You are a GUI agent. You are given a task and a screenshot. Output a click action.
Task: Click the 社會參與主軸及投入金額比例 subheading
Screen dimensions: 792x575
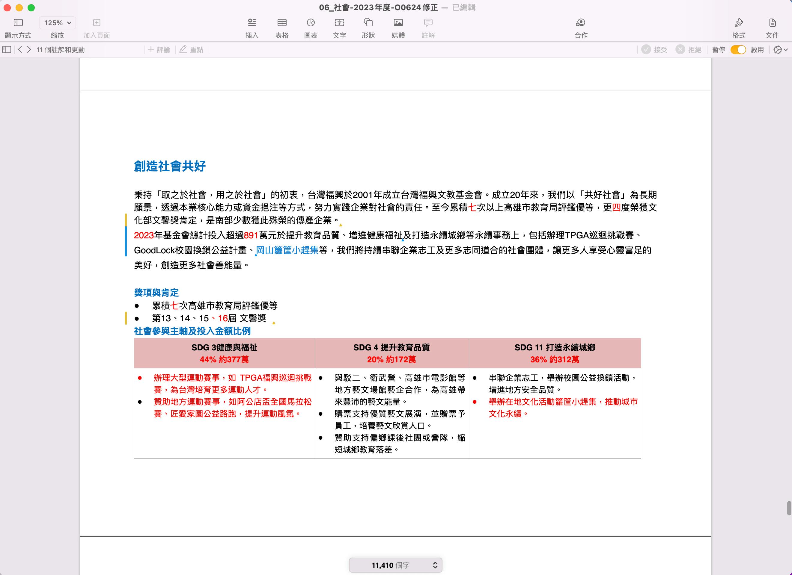click(192, 331)
